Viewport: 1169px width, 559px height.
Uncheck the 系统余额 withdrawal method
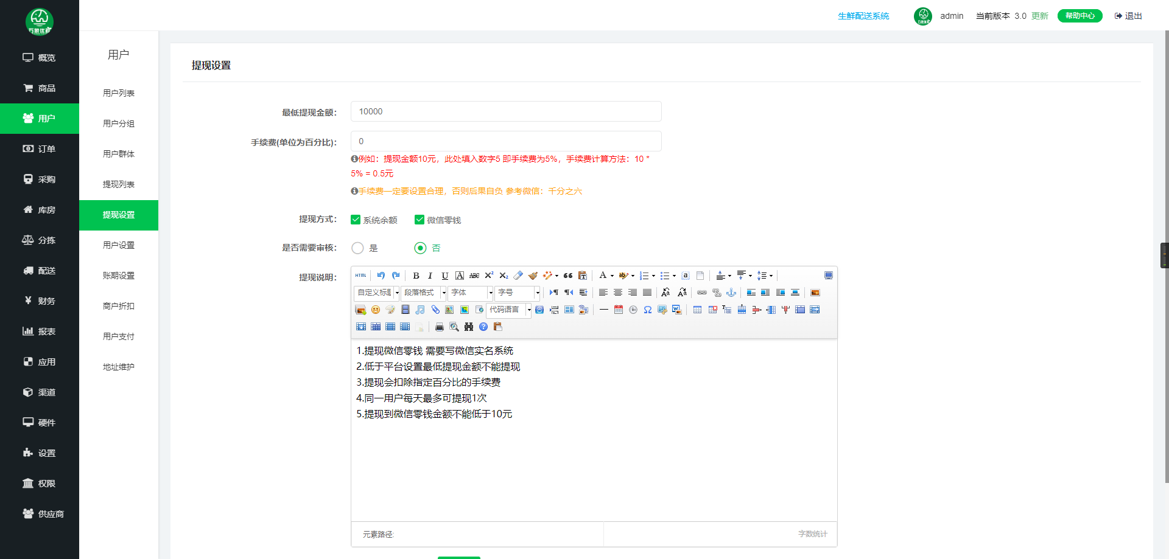pyautogui.click(x=356, y=220)
